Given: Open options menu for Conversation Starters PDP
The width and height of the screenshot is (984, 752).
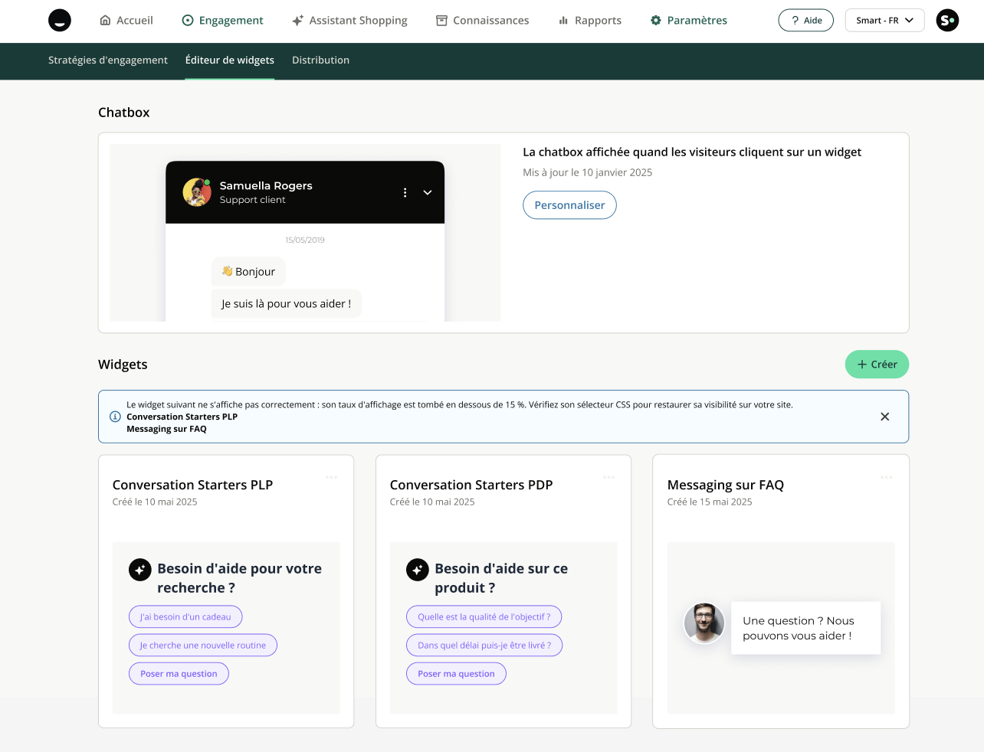Looking at the screenshot, I should click(x=608, y=478).
